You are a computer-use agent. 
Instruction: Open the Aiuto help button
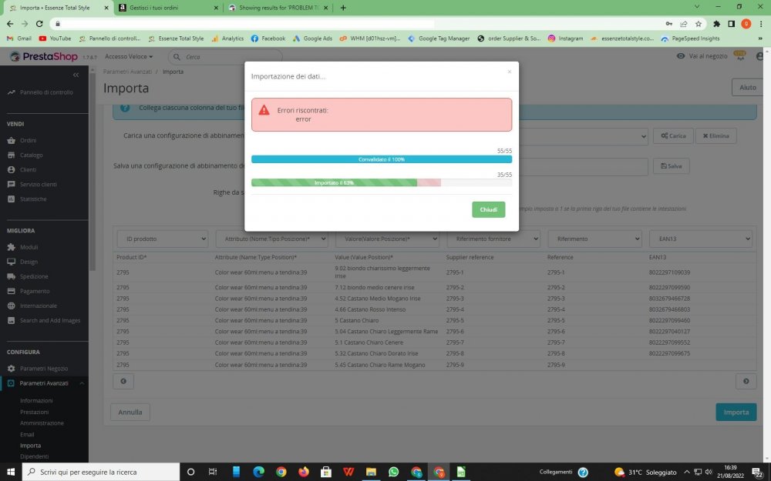coord(747,88)
